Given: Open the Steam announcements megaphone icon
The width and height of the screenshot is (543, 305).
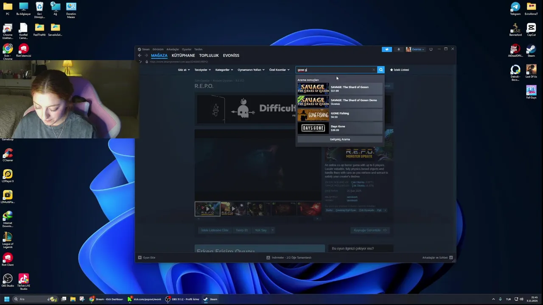Looking at the screenshot, I should [386, 49].
